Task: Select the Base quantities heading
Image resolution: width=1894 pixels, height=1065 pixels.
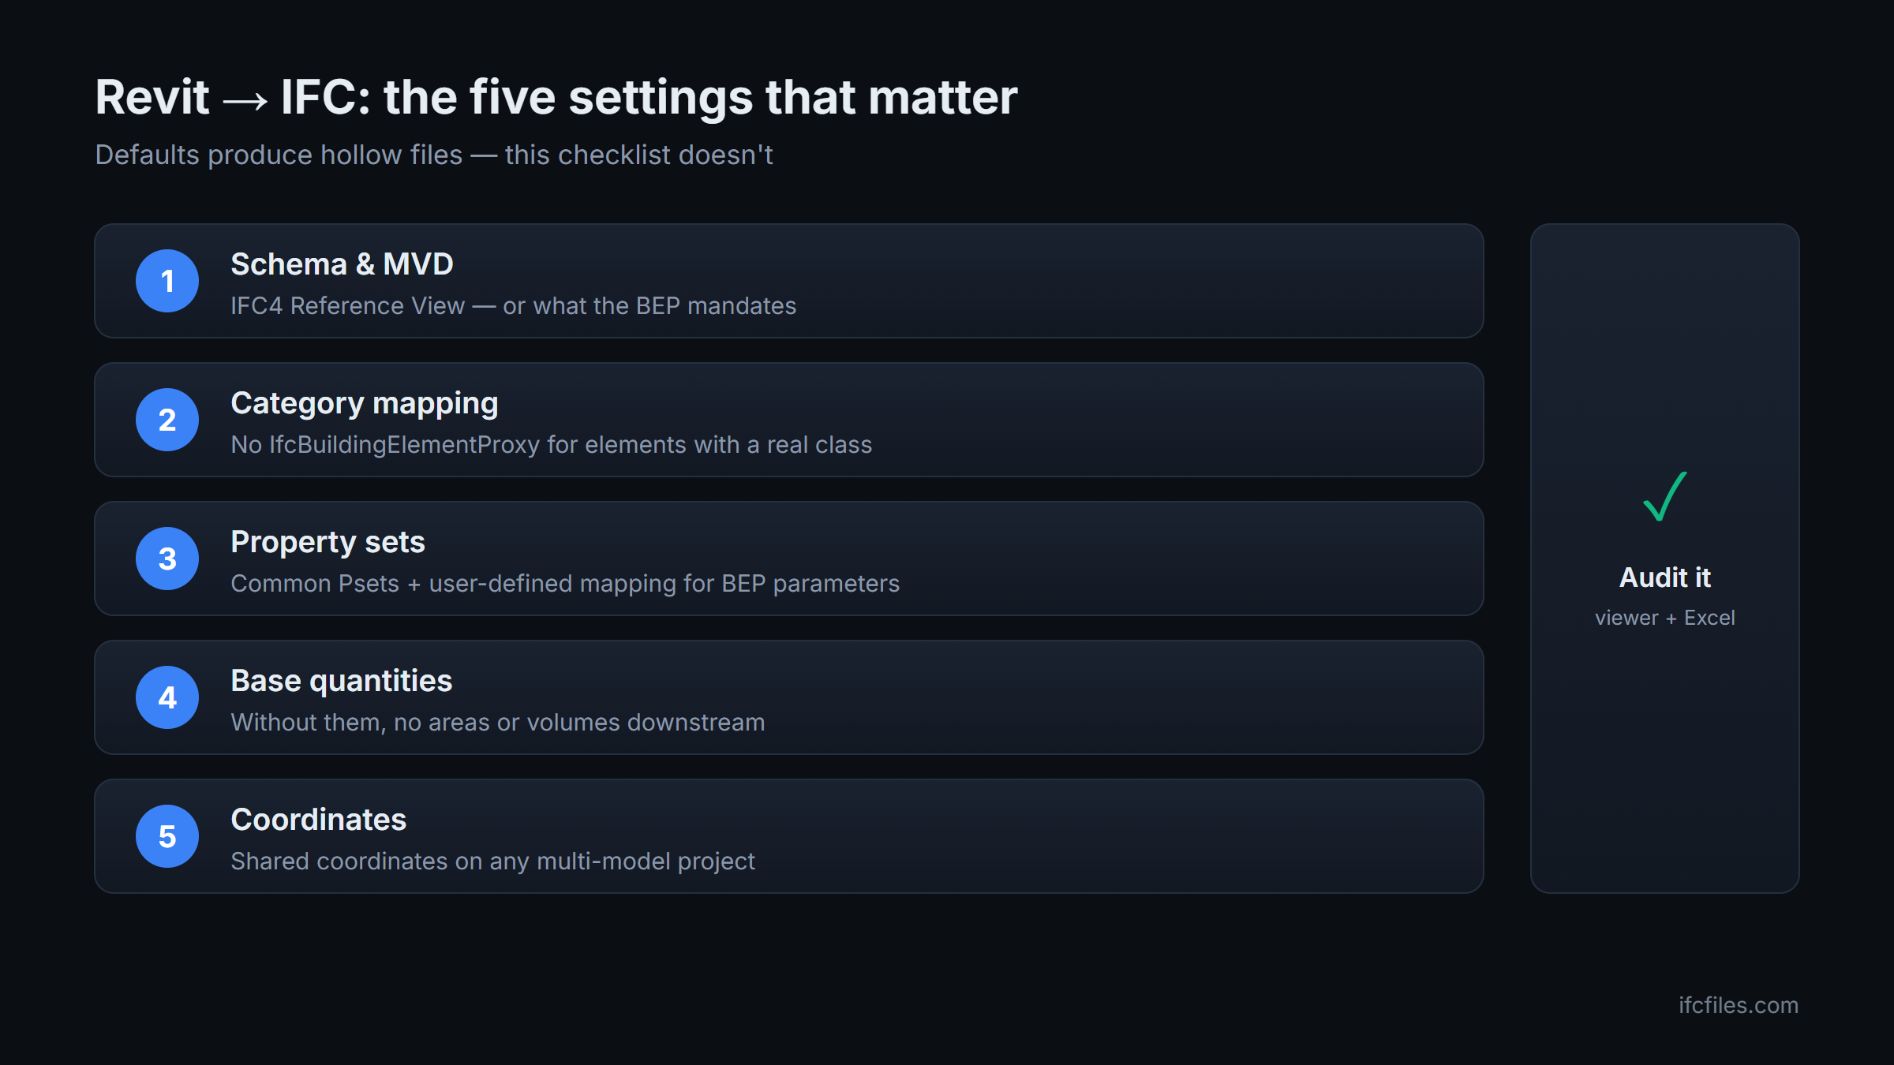Action: click(341, 681)
